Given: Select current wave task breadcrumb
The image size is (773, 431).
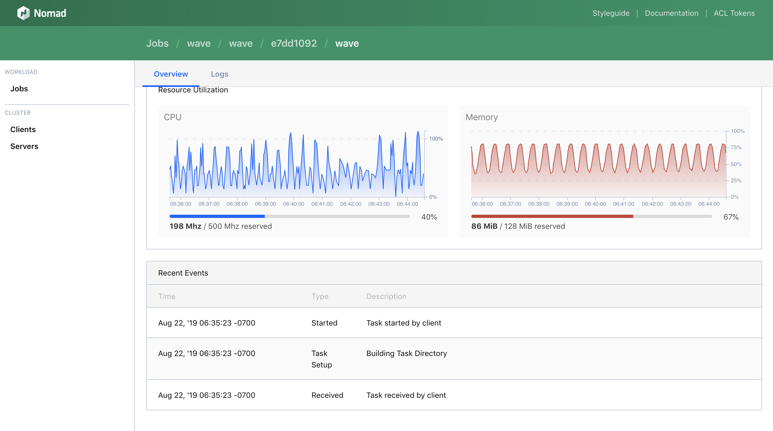Looking at the screenshot, I should coord(347,43).
